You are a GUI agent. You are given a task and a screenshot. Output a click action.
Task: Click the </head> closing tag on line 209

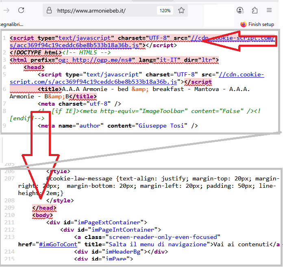[x=44, y=208]
